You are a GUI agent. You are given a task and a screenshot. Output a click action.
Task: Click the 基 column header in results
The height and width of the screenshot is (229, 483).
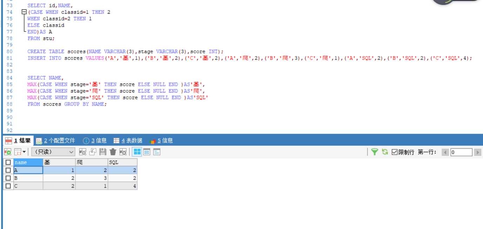tap(59, 162)
